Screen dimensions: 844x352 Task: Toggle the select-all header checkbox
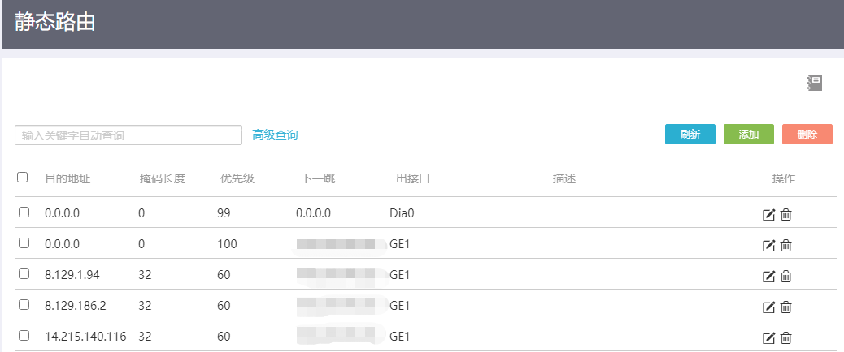coord(23,178)
